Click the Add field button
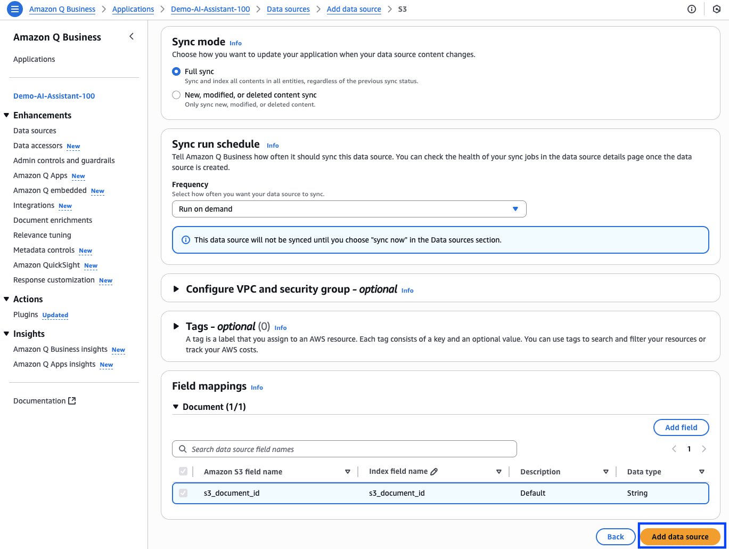 click(681, 427)
